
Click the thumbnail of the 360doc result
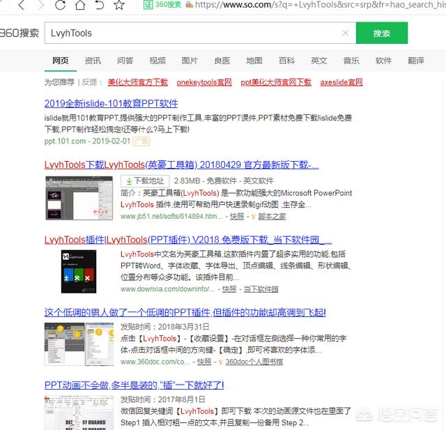[x=79, y=344]
